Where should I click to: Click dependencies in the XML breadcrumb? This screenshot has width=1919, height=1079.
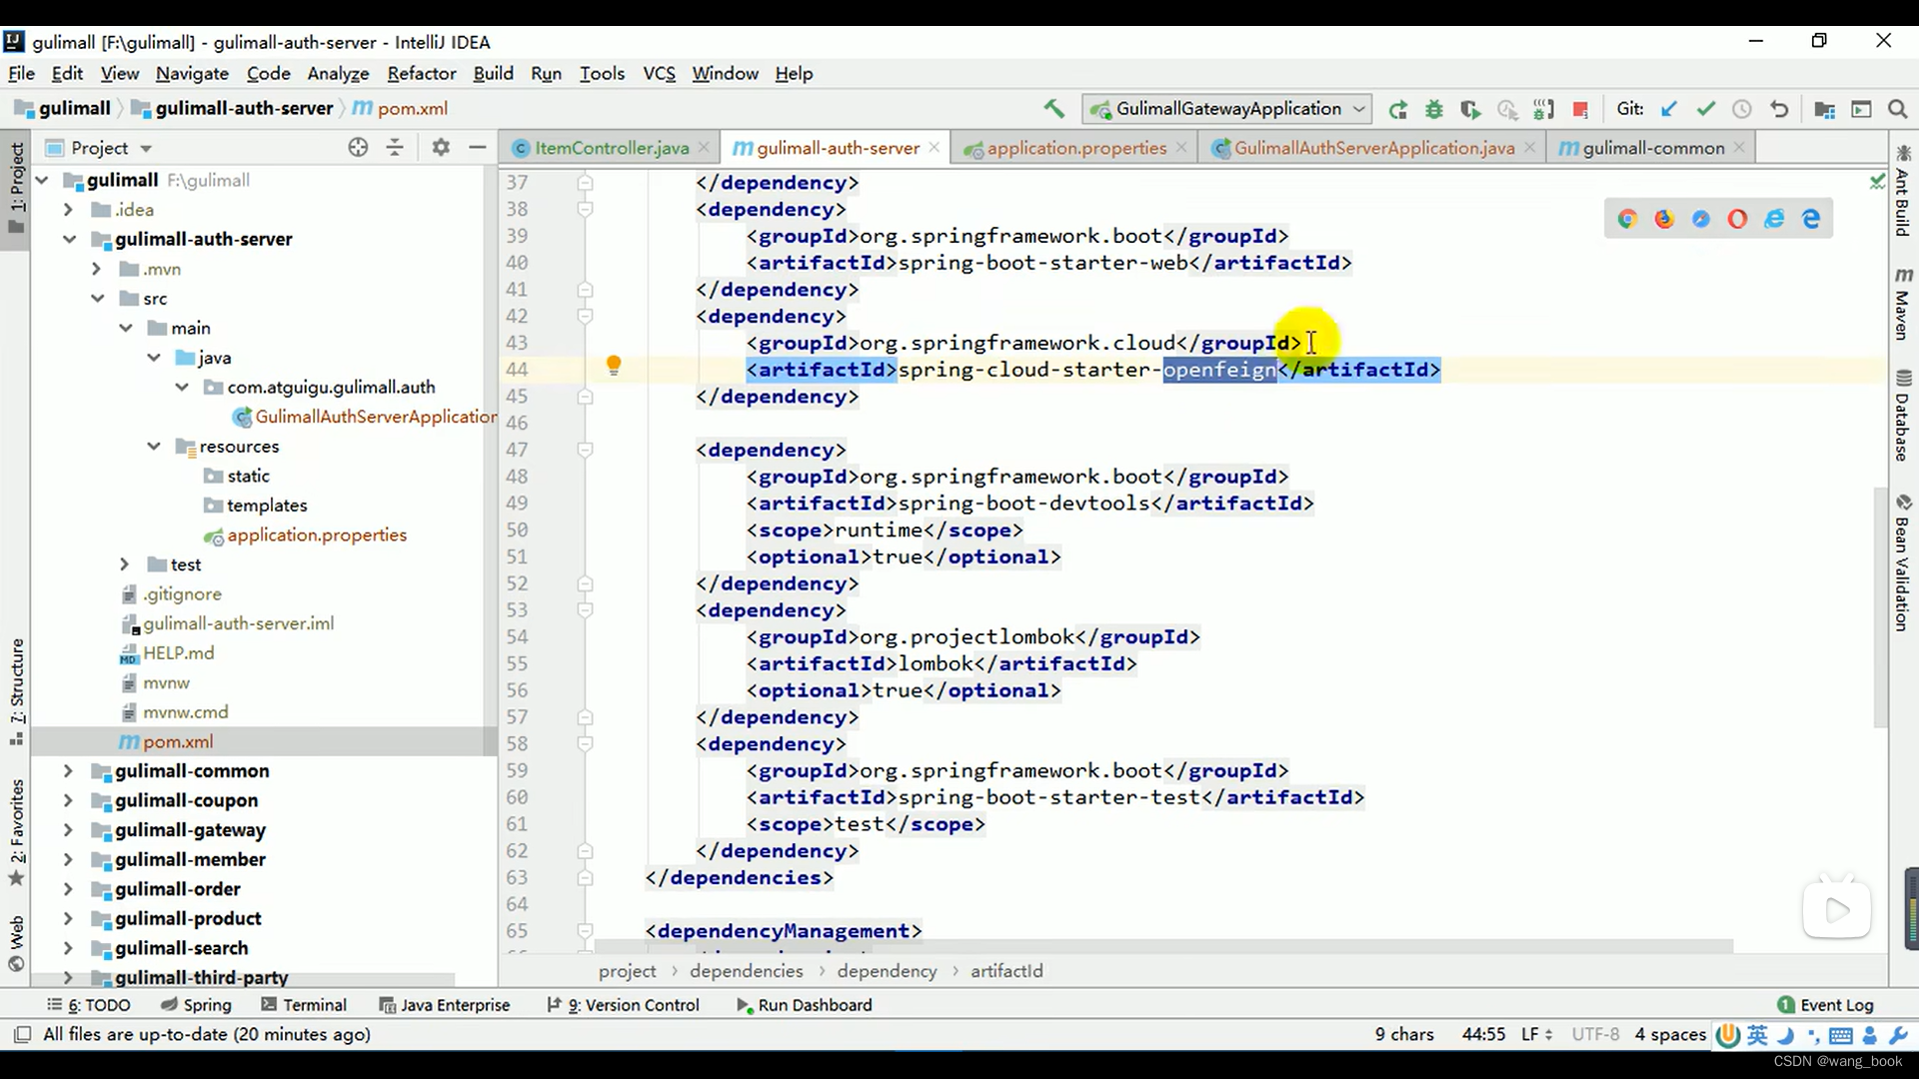pyautogui.click(x=746, y=971)
